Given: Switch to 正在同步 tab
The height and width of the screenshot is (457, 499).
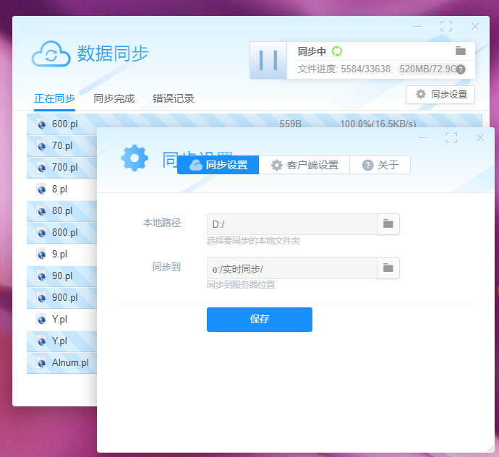Looking at the screenshot, I should point(54,98).
